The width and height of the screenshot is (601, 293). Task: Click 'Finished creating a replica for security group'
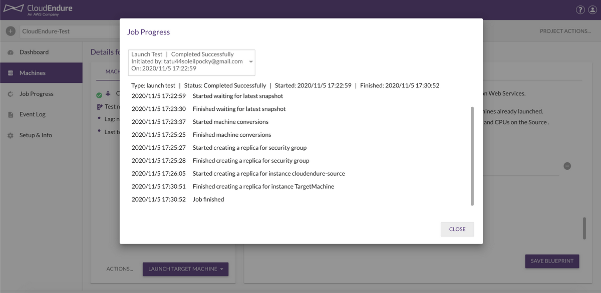click(251, 161)
